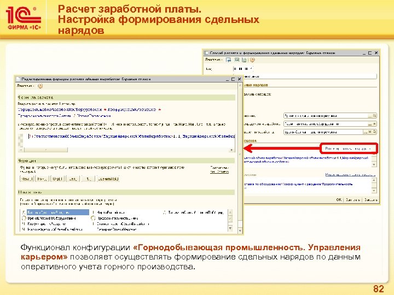The image size is (394, 295).
Task: Click the code field in method window
Action: coord(243,68)
